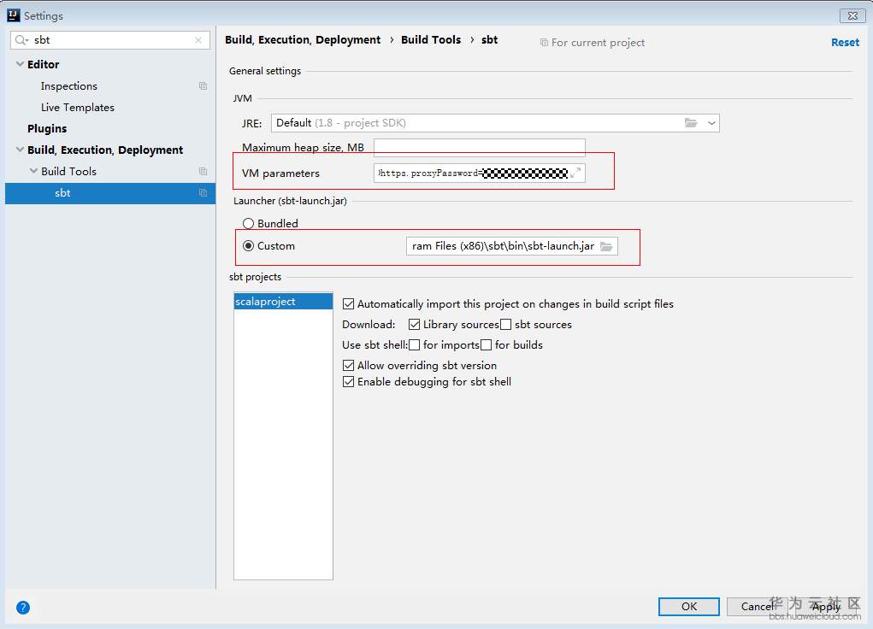Click the JRE Default combo box text
Screen dimensions: 873x629
click(341, 123)
